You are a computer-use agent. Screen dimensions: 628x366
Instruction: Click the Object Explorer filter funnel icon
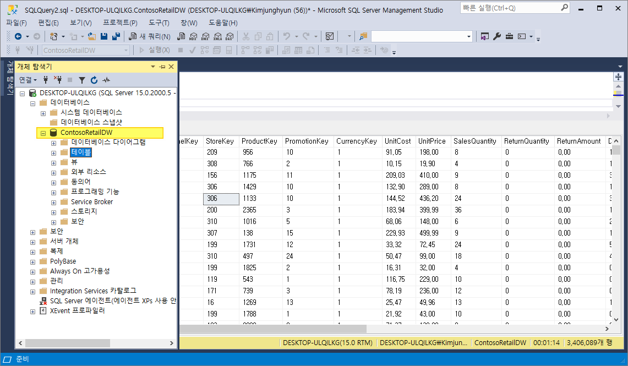81,80
